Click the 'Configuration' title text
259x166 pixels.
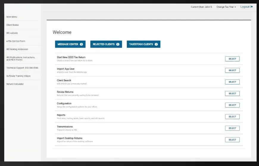point(64,103)
